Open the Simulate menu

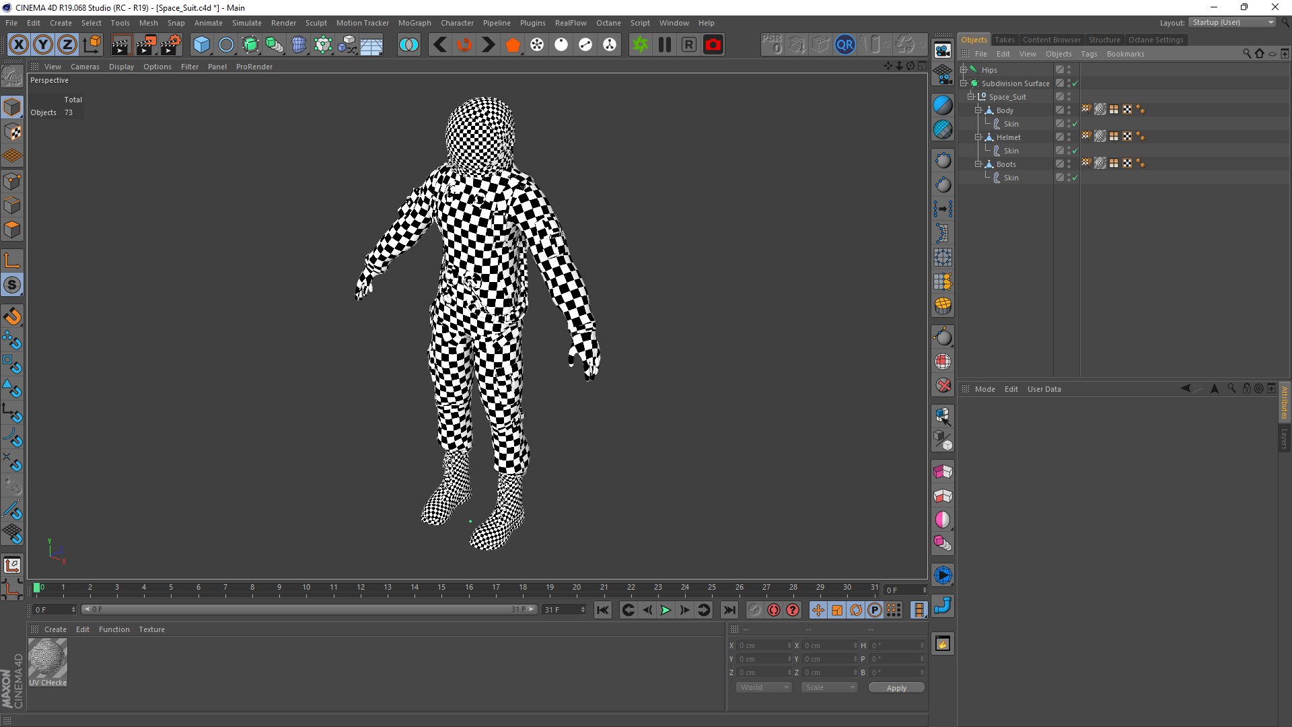pyautogui.click(x=246, y=23)
